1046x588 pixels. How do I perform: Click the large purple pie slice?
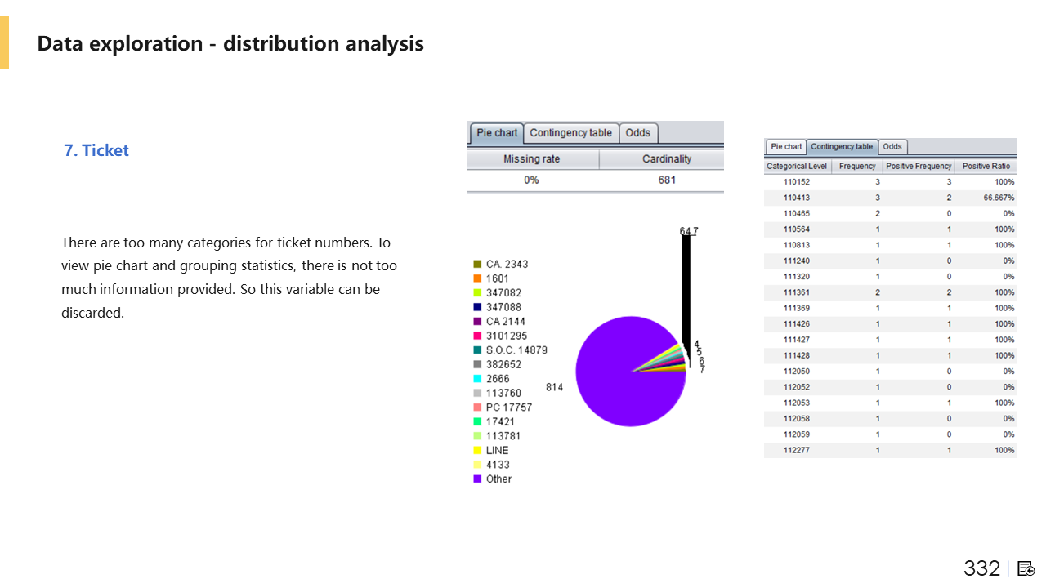621,376
